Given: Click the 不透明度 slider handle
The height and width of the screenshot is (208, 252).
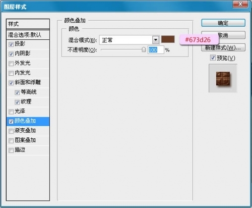Looking at the screenshot, I should (x=144, y=49).
